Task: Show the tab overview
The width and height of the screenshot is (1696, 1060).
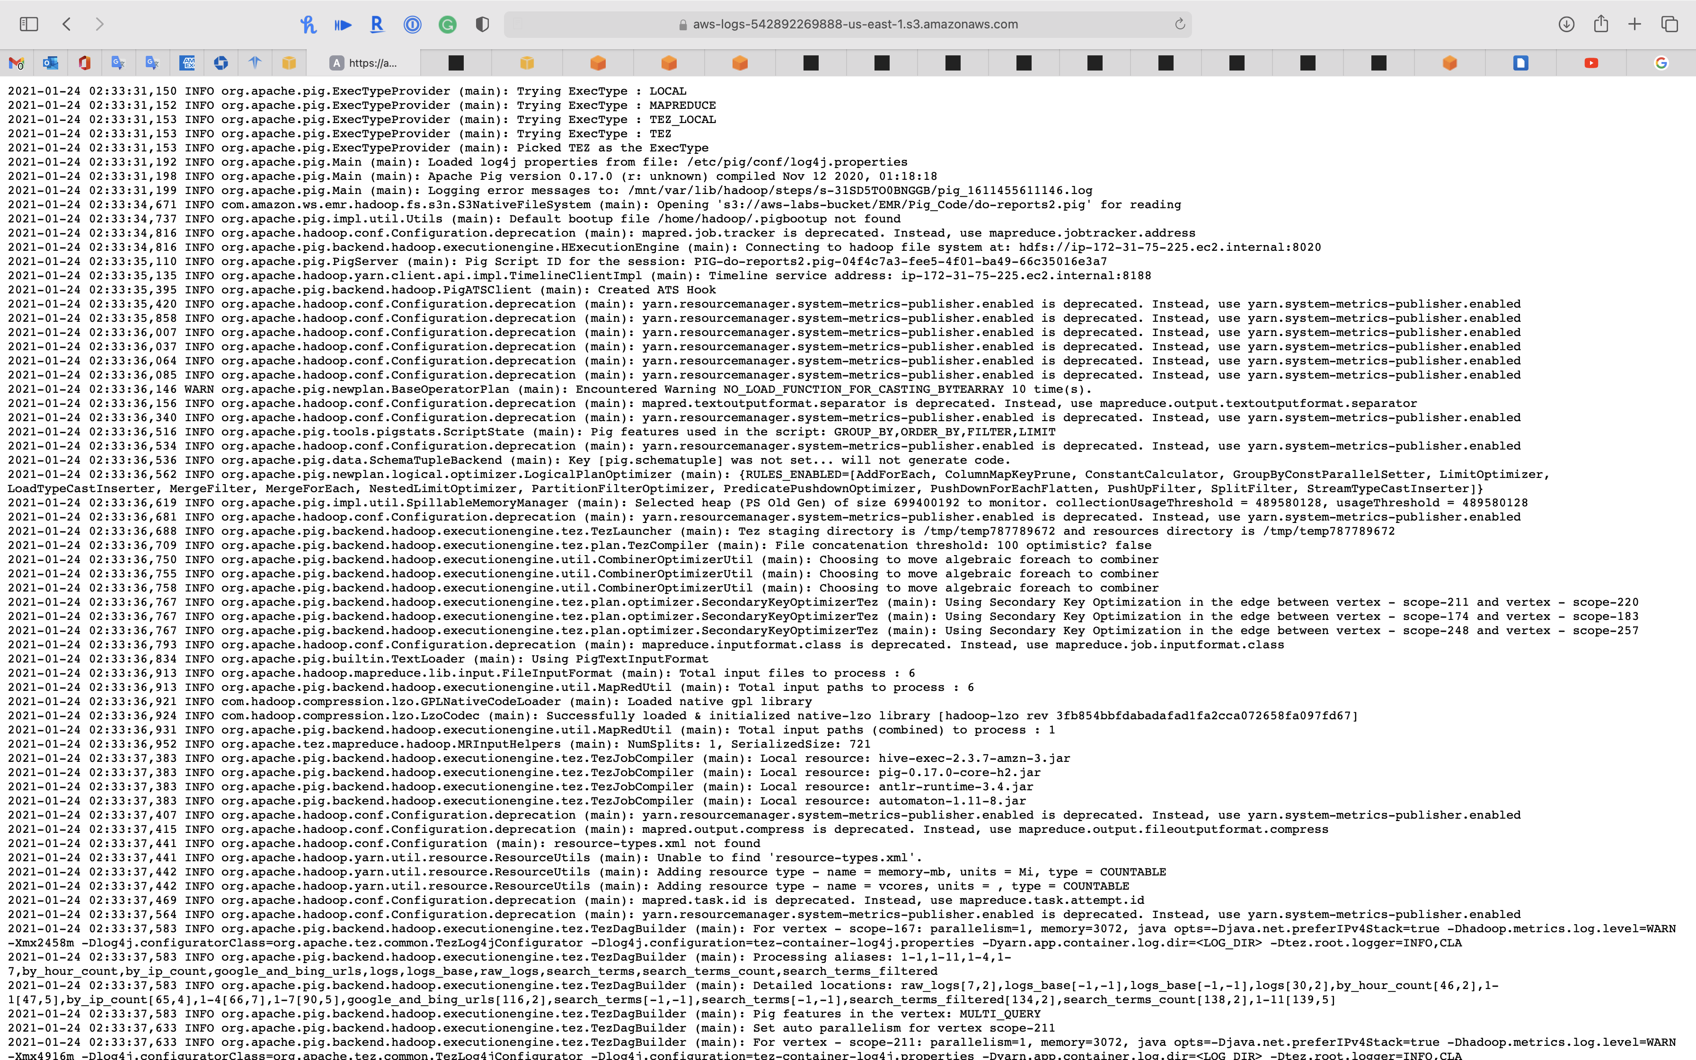Action: pyautogui.click(x=1669, y=25)
